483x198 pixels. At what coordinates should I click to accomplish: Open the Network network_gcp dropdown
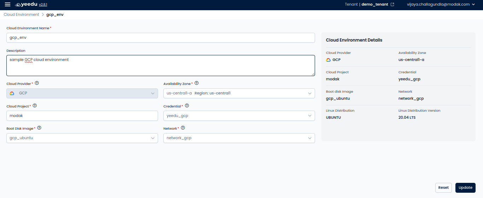coord(239,138)
